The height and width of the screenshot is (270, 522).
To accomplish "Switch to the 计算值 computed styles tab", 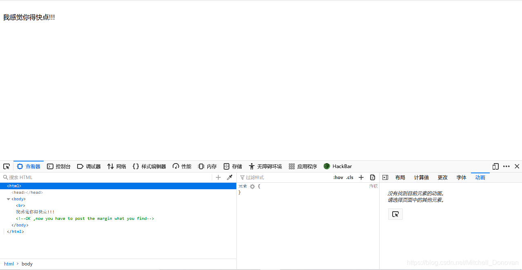I will pyautogui.click(x=421, y=177).
